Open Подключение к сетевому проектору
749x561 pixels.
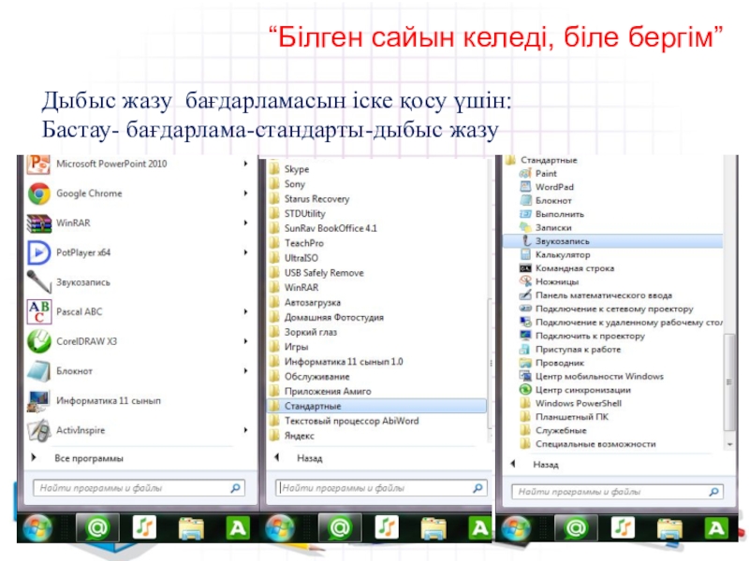click(607, 309)
